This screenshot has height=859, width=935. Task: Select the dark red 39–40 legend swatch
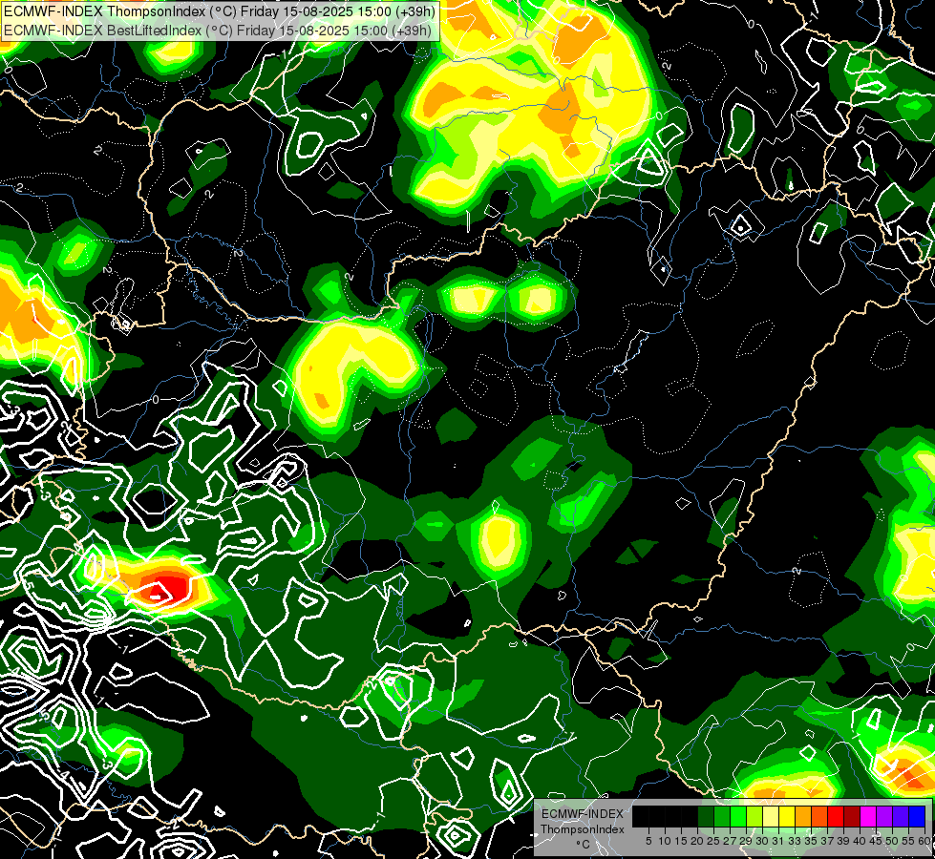tap(852, 816)
